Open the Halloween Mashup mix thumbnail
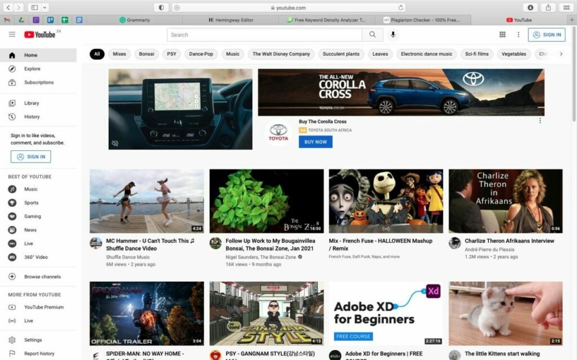The height and width of the screenshot is (360, 577). (386, 201)
